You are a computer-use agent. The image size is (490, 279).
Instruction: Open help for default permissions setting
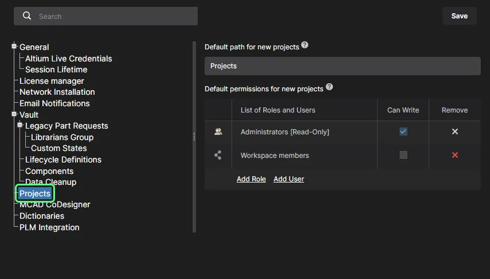point(329,87)
